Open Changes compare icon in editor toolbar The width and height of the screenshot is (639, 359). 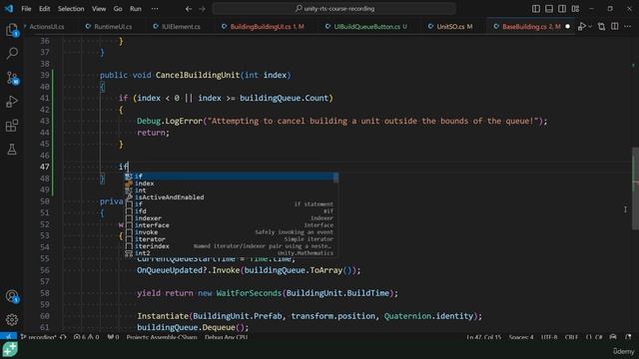click(601, 27)
